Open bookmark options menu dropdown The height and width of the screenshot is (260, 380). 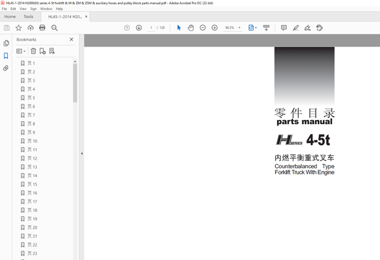pos(21,51)
